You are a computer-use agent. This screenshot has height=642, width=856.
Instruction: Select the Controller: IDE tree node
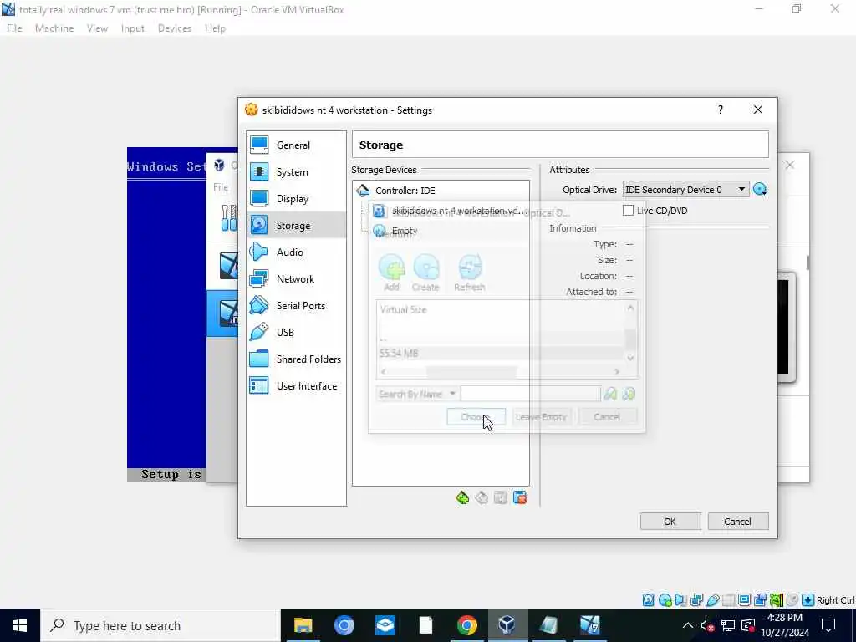pos(405,191)
